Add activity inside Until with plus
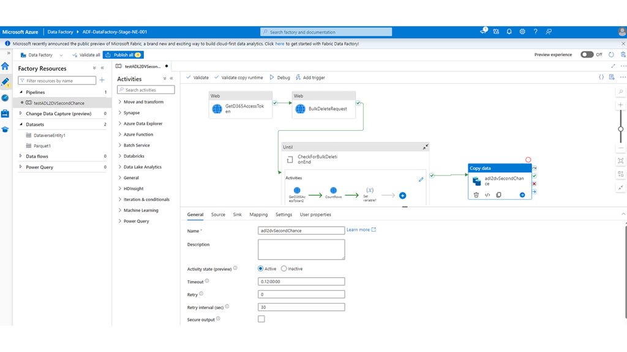Screen dimensions: 627x352 tap(403, 196)
